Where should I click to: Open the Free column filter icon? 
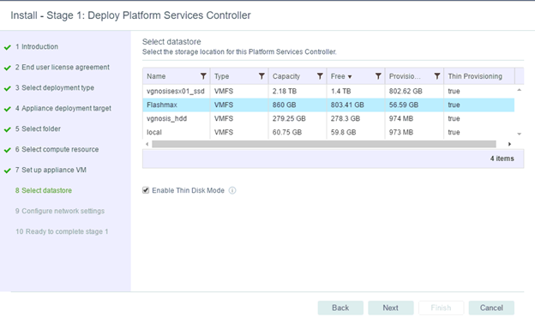[378, 76]
